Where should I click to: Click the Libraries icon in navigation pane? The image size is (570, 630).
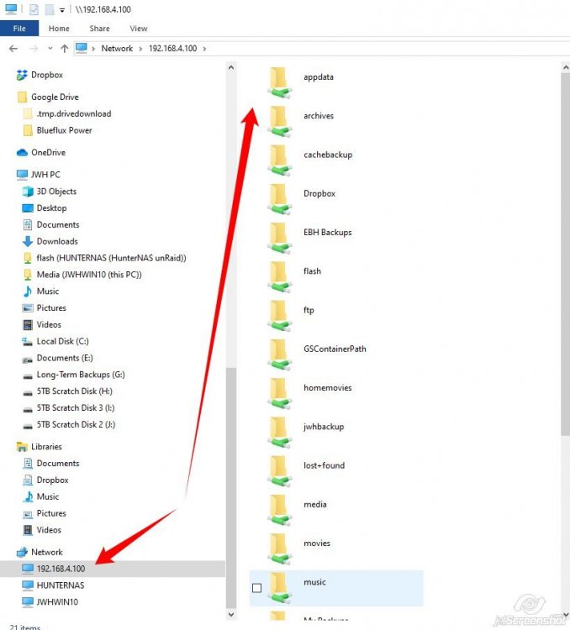click(x=22, y=446)
